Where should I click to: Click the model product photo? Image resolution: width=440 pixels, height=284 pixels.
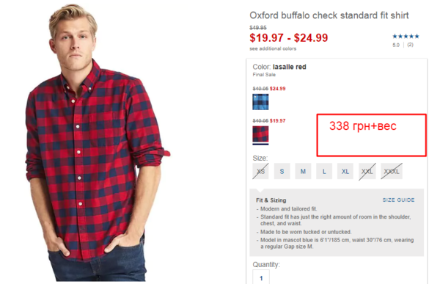click(x=97, y=142)
